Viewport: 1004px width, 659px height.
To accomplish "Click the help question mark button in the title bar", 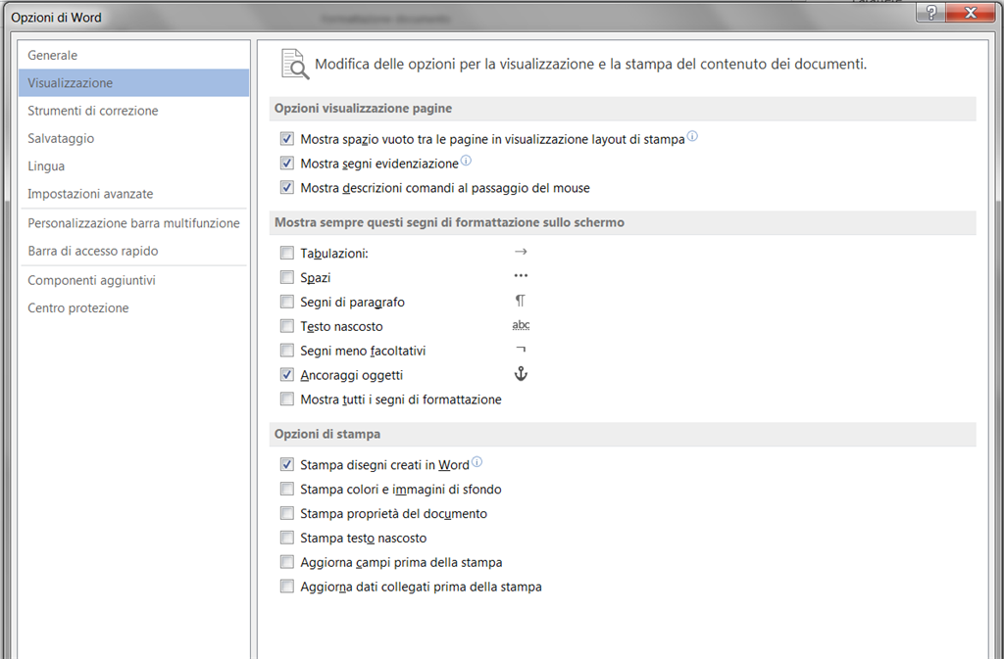I will click(x=931, y=13).
